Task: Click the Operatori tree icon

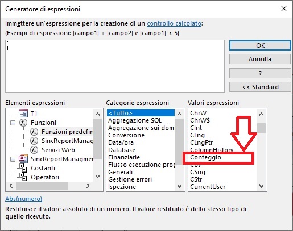Action: (x=23, y=177)
